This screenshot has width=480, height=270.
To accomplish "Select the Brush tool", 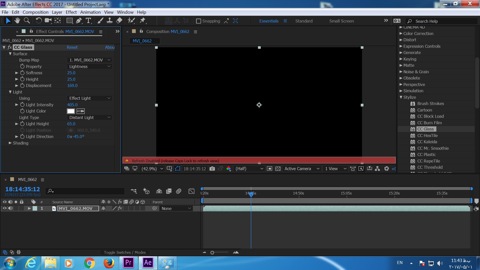I will [x=100, y=21].
